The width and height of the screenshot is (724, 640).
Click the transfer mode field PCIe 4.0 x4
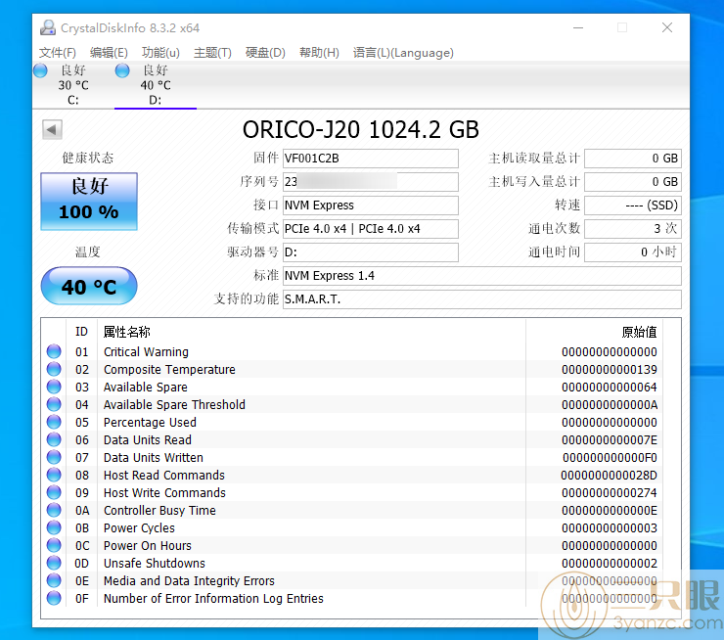pyautogui.click(x=370, y=229)
